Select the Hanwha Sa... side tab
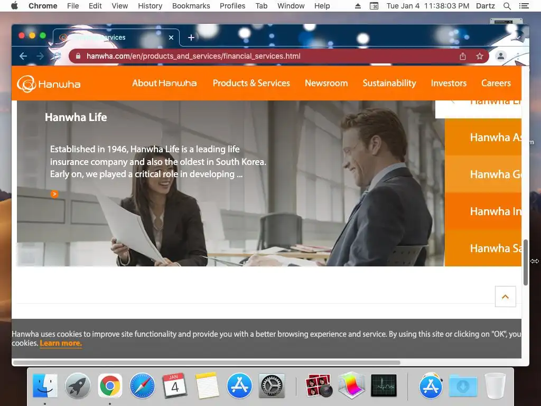Screen dimensions: 541x406 [x=483, y=248]
